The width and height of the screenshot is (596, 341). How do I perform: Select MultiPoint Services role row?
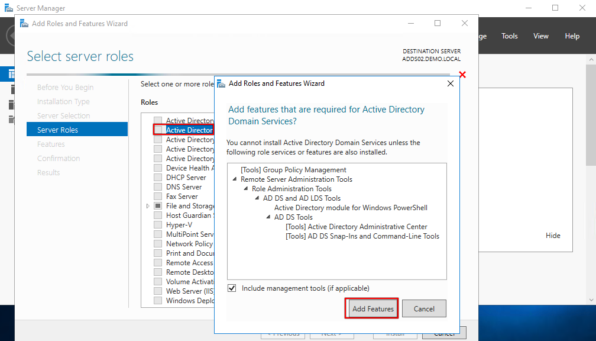coord(190,234)
